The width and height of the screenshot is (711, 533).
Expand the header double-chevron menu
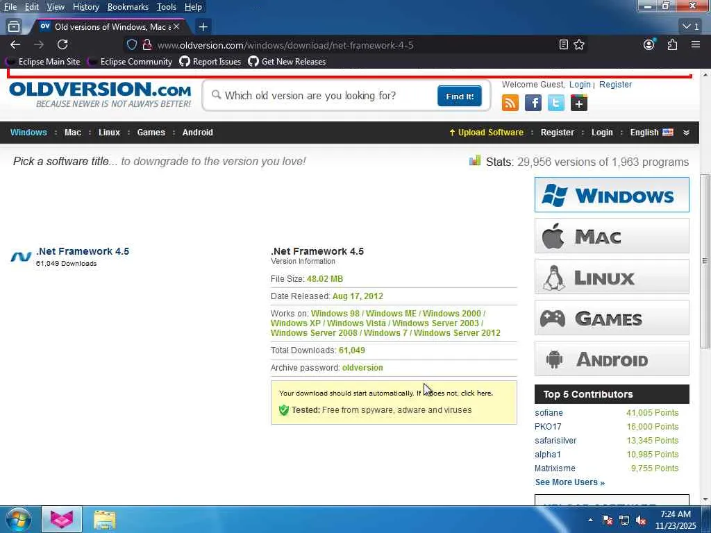[x=686, y=133]
